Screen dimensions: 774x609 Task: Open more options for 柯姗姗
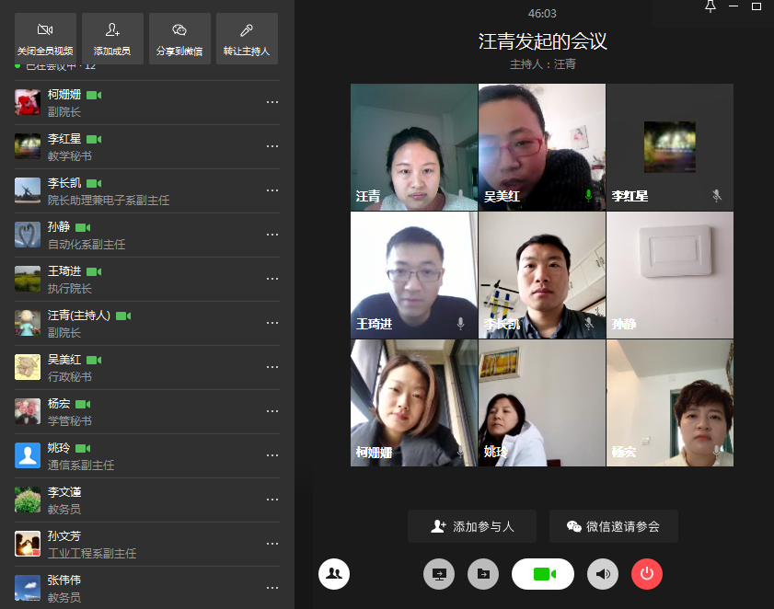tap(272, 102)
